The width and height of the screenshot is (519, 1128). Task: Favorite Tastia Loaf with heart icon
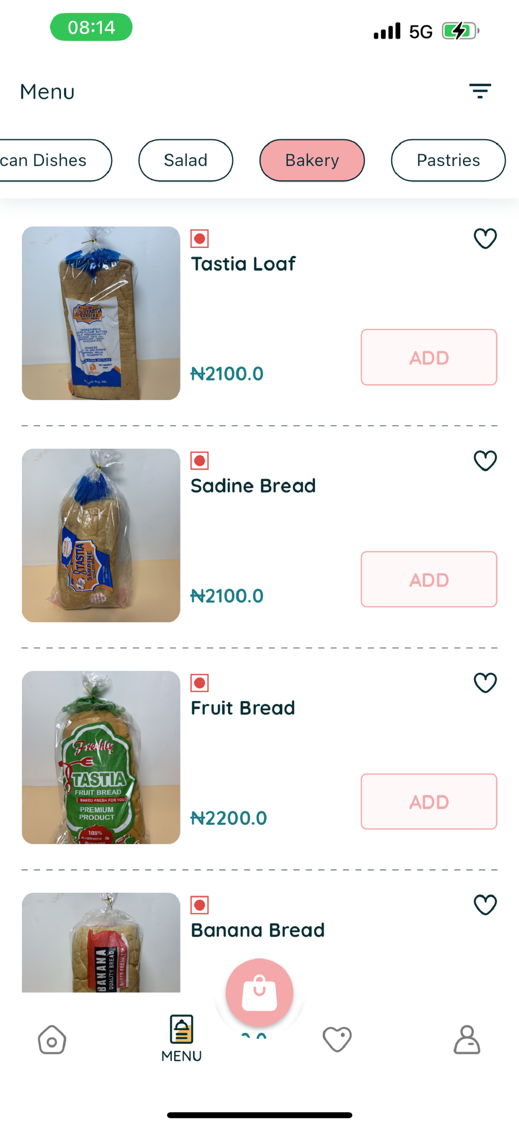(x=485, y=239)
